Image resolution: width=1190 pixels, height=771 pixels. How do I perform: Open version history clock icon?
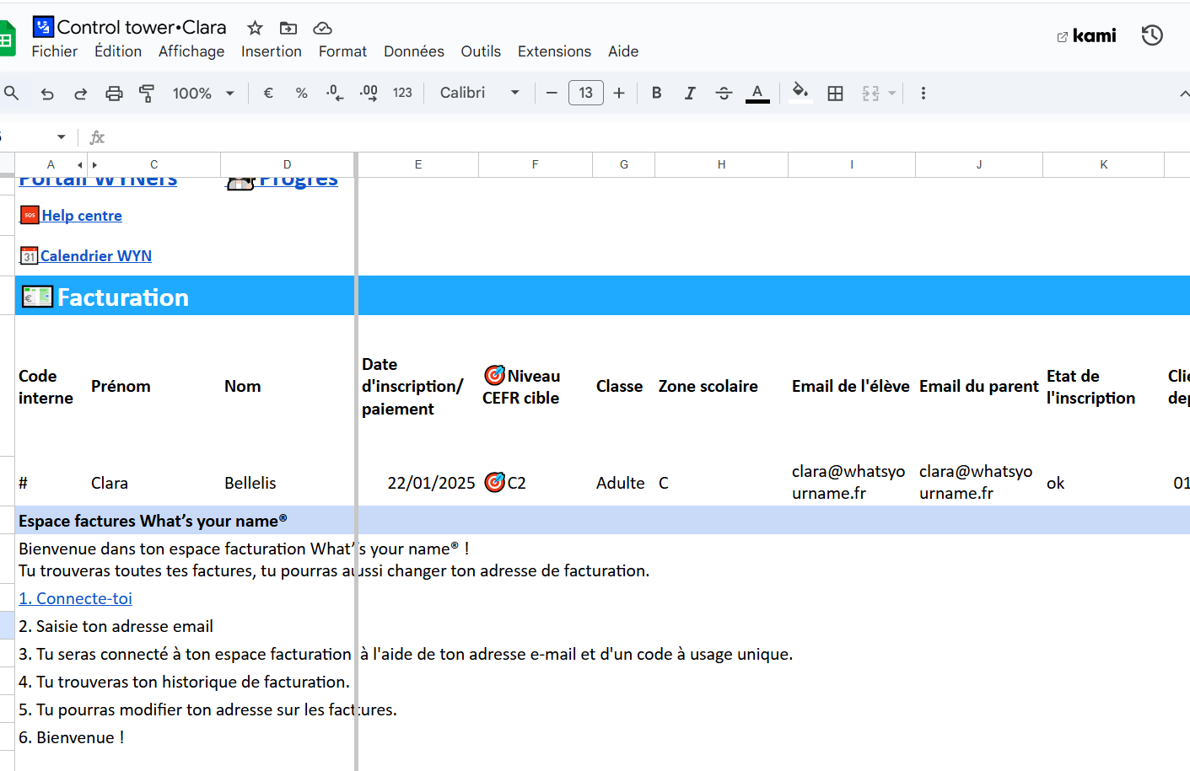[1152, 35]
